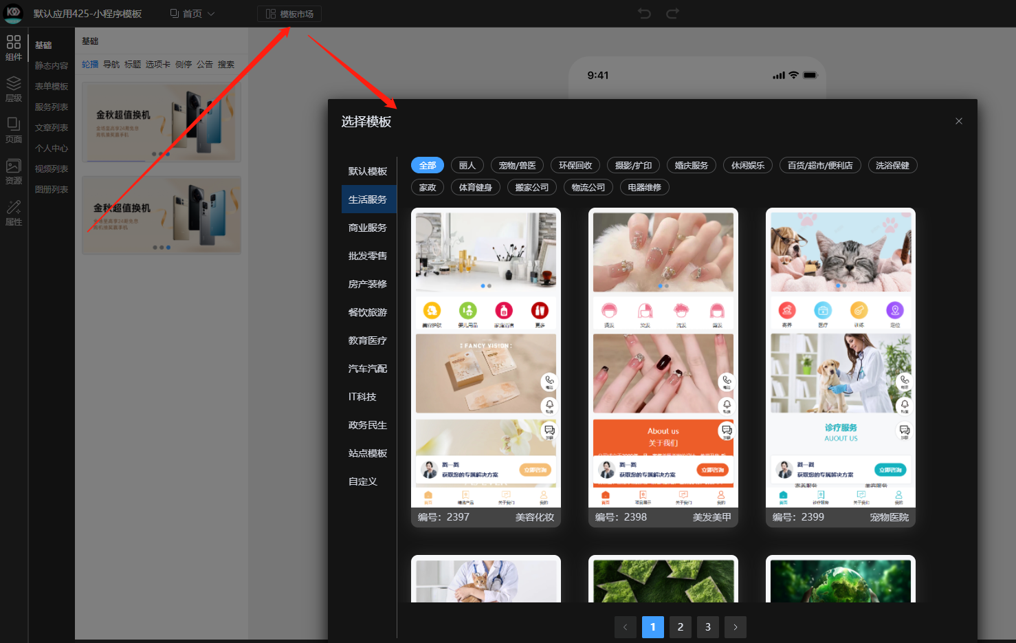Filter templates by 搬家公司 tag
Image resolution: width=1016 pixels, height=643 pixels.
point(532,187)
